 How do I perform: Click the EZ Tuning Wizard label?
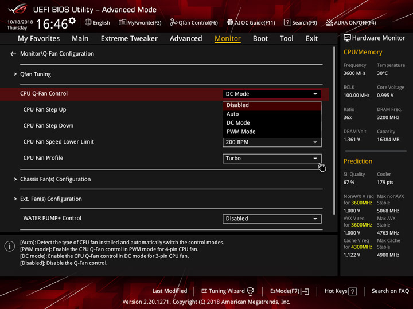pos(223,291)
